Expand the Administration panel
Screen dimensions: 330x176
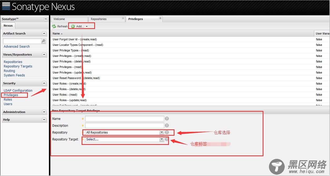(x=44, y=112)
